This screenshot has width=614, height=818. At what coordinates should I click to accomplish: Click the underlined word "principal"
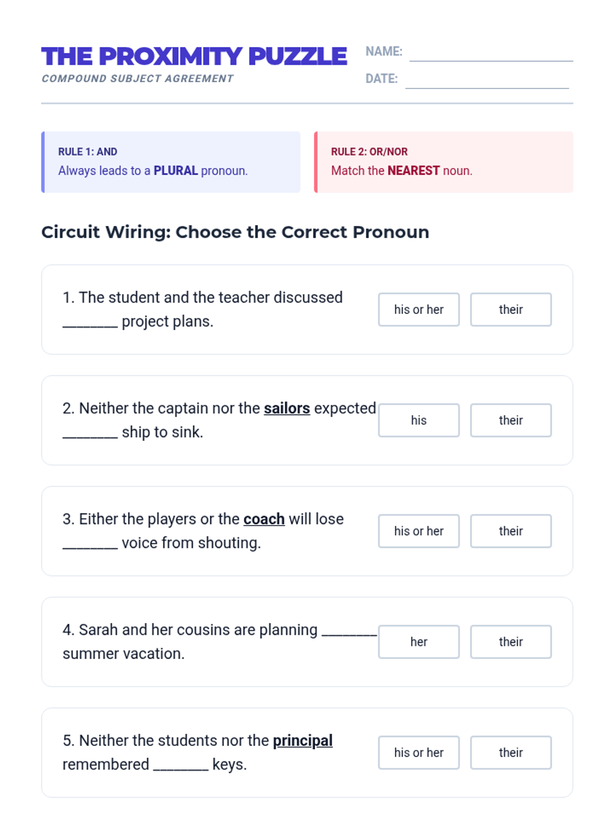coord(303,740)
